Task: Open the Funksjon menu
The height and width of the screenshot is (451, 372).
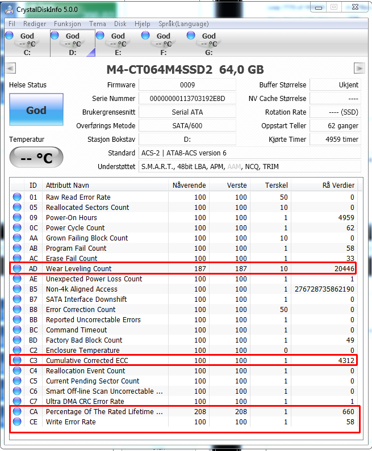Action: 68,24
